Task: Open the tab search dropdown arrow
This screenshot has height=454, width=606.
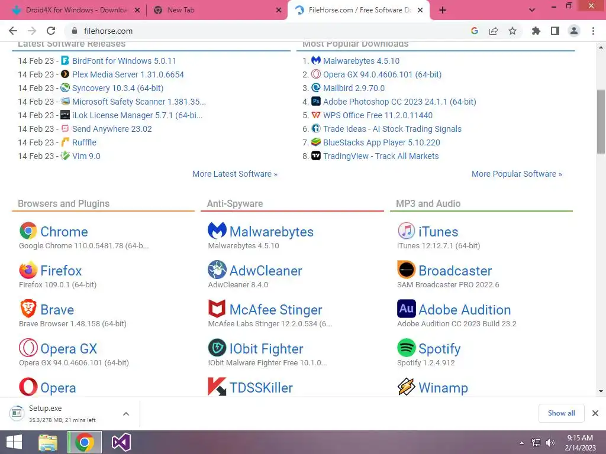Action: click(532, 10)
